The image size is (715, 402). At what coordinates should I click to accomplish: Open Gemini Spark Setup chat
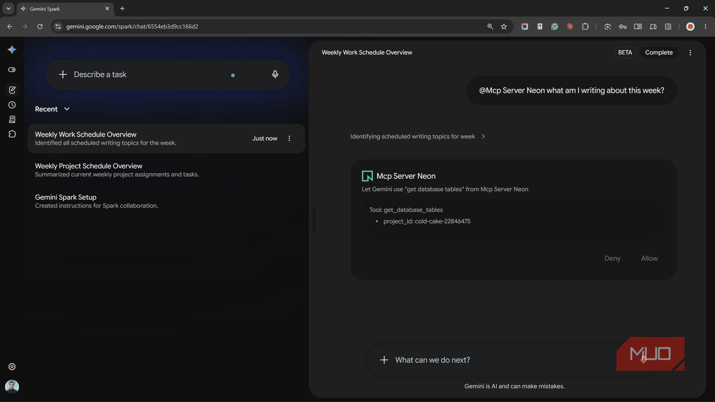[x=166, y=201]
